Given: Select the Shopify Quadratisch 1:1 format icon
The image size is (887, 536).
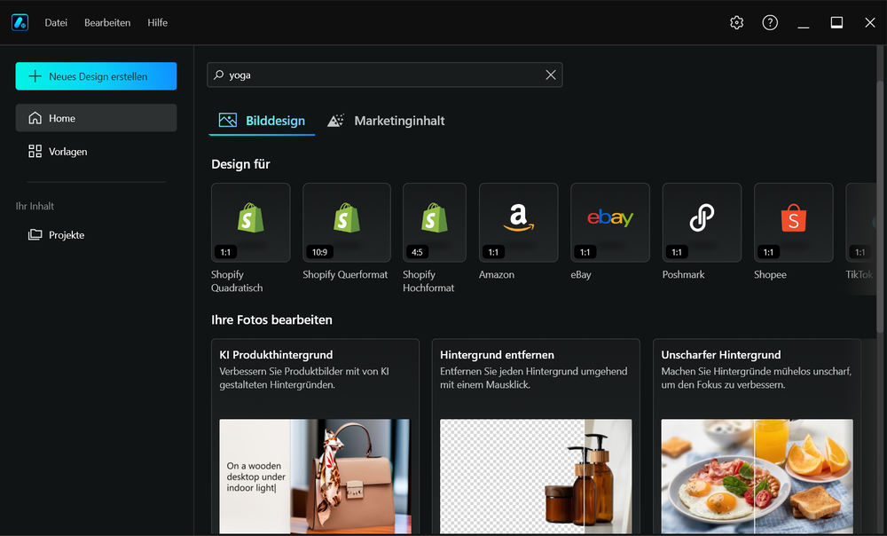Looking at the screenshot, I should pyautogui.click(x=251, y=222).
